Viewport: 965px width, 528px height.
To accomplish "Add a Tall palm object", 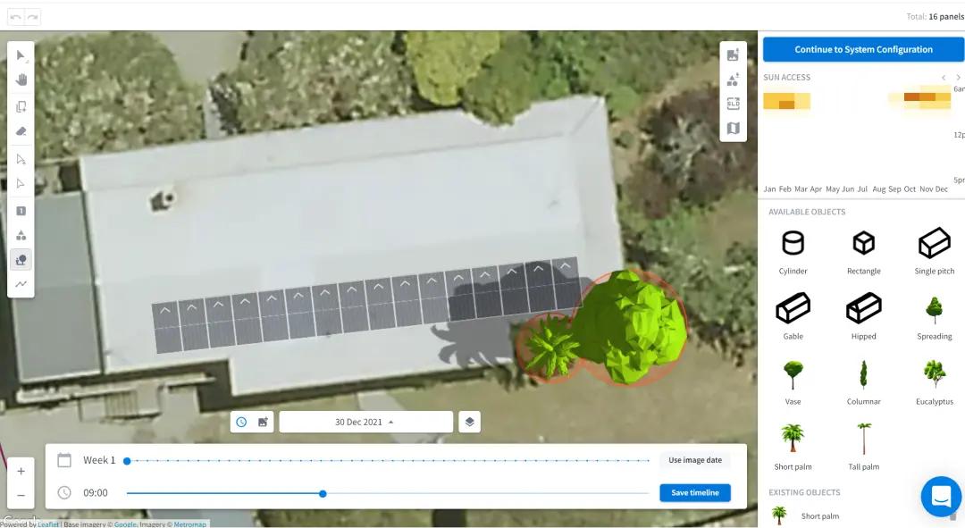I will pos(863,447).
